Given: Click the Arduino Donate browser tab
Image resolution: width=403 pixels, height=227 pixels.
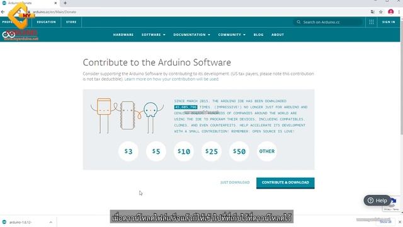Looking at the screenshot, I should point(30,3).
